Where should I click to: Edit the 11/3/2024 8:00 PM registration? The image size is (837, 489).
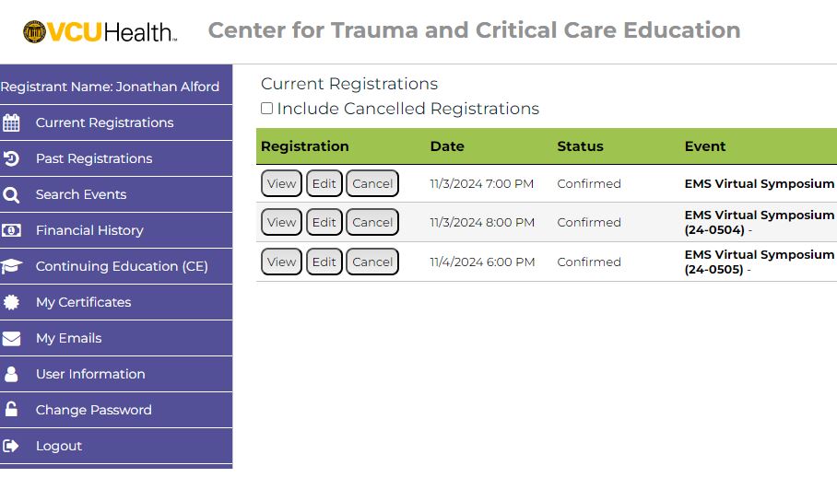324,222
